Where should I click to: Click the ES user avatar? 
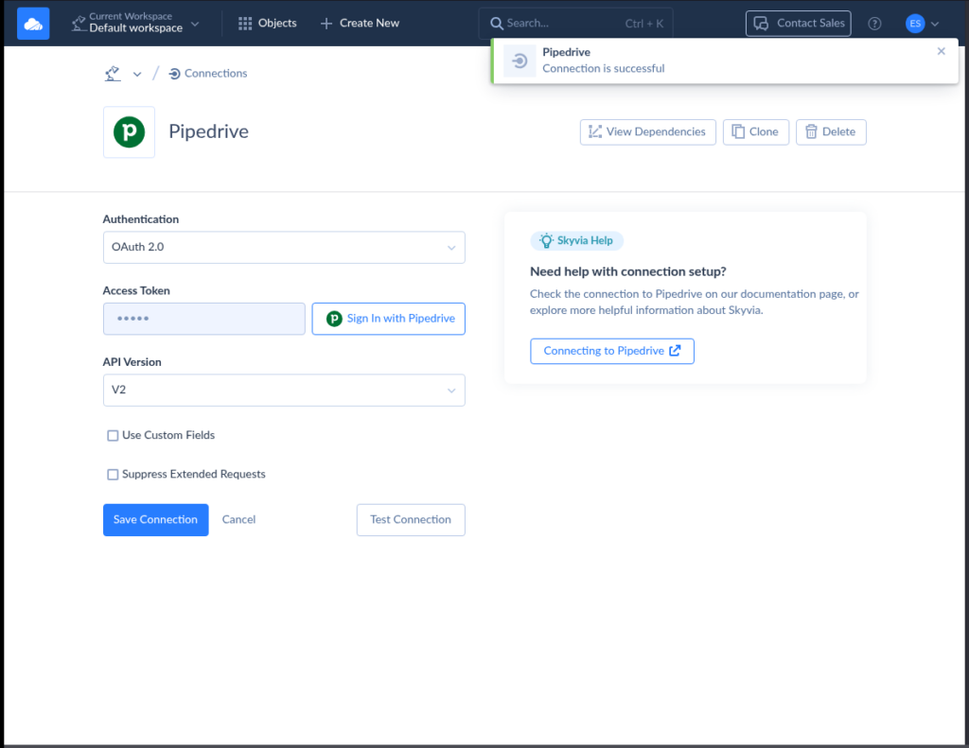pos(915,24)
